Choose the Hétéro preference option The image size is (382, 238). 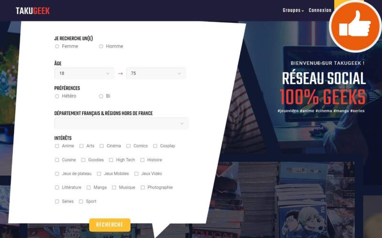[x=57, y=96]
